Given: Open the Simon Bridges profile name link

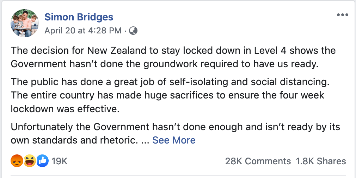Looking at the screenshot, I should click(79, 17).
